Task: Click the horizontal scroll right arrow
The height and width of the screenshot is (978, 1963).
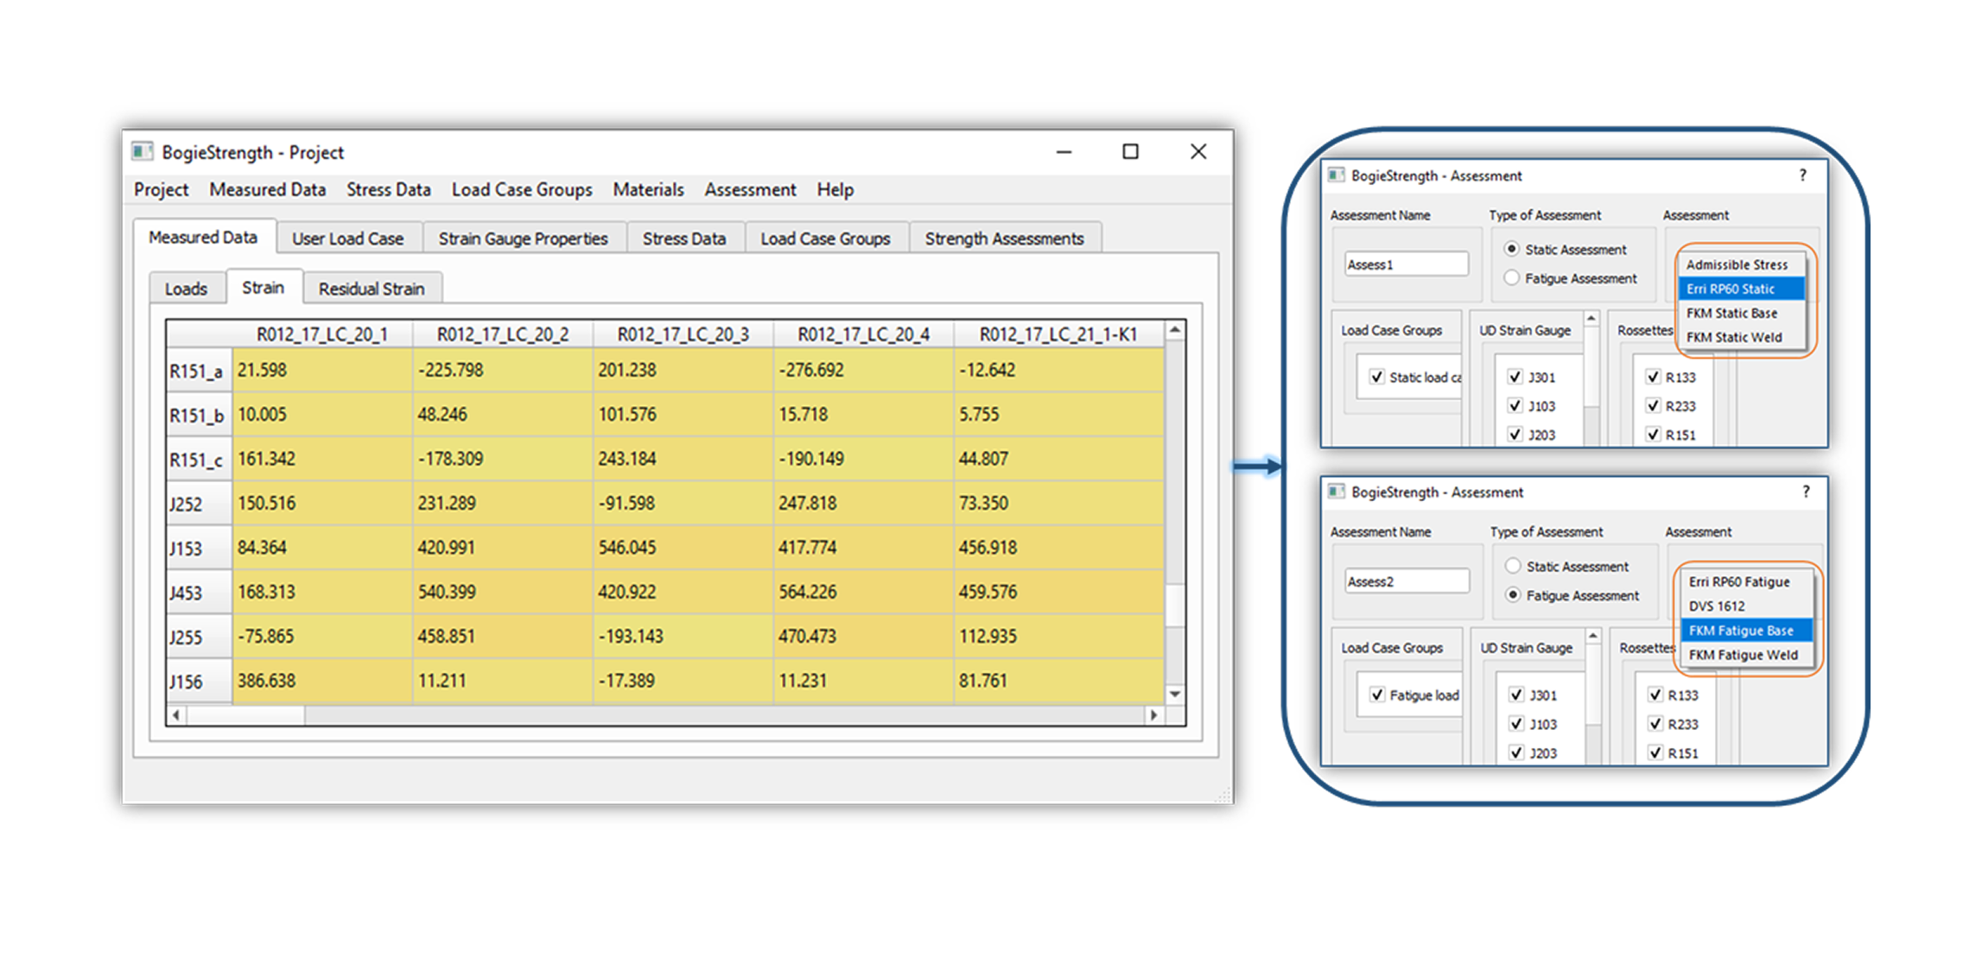Action: click(x=1153, y=715)
